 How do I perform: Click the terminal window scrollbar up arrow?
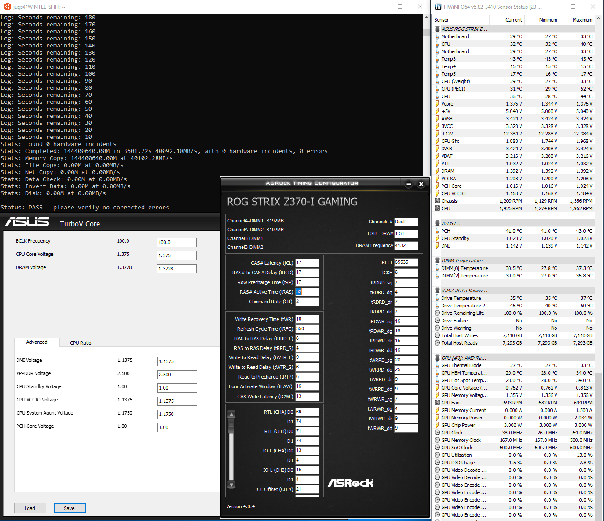(x=426, y=18)
